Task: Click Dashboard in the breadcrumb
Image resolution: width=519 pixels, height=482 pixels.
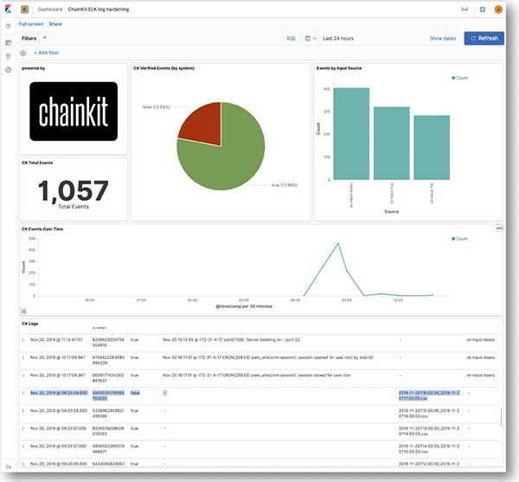Action: [x=50, y=10]
